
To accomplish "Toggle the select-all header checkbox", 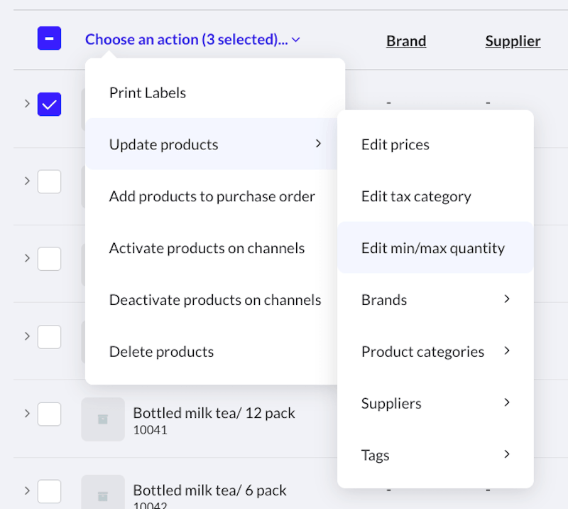I will (49, 38).
